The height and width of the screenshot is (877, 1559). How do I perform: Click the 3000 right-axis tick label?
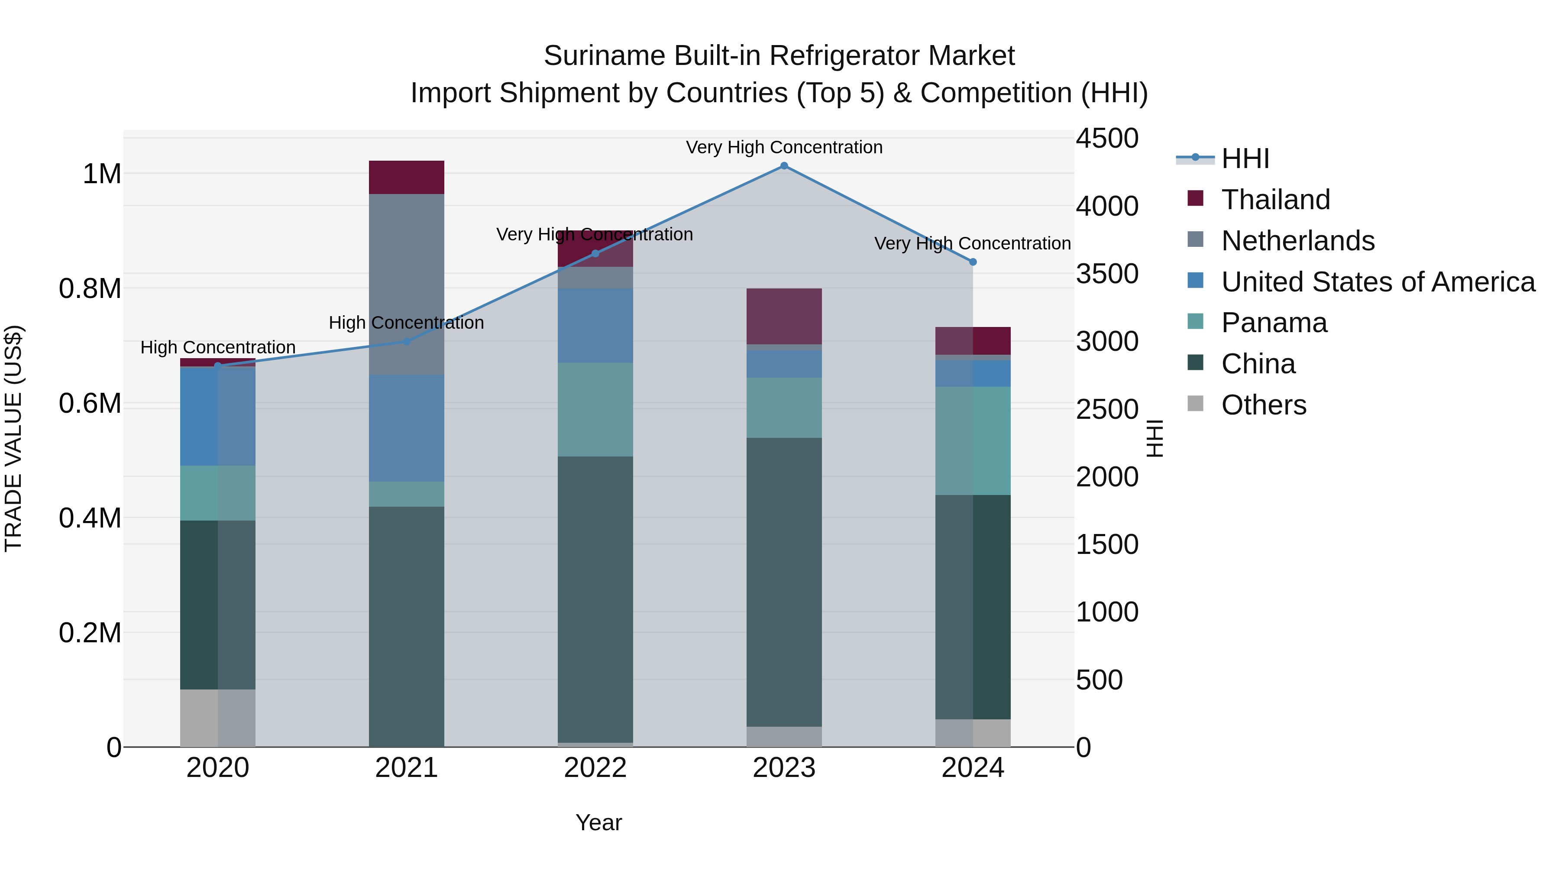click(1107, 341)
